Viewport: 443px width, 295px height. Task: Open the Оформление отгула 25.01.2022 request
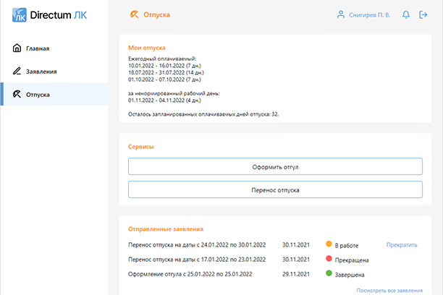pyautogui.click(x=190, y=274)
